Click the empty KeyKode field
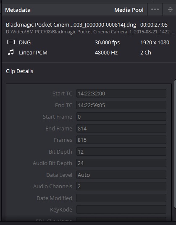Viewport: 176px width, 225px height. (121, 209)
